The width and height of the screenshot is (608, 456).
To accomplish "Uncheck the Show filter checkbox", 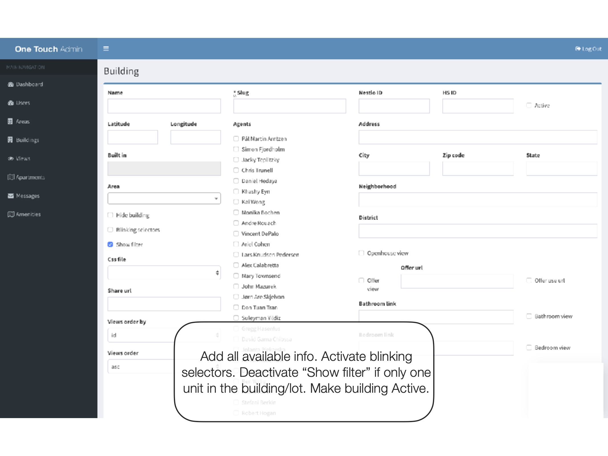I will (x=110, y=244).
